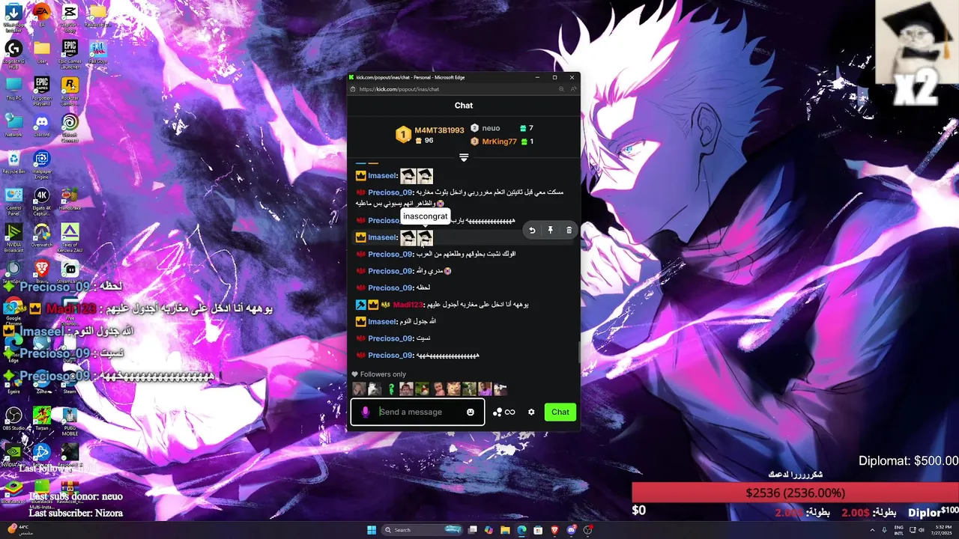Expand the leaderboard with the chevron arrow
The width and height of the screenshot is (959, 539).
[464, 157]
